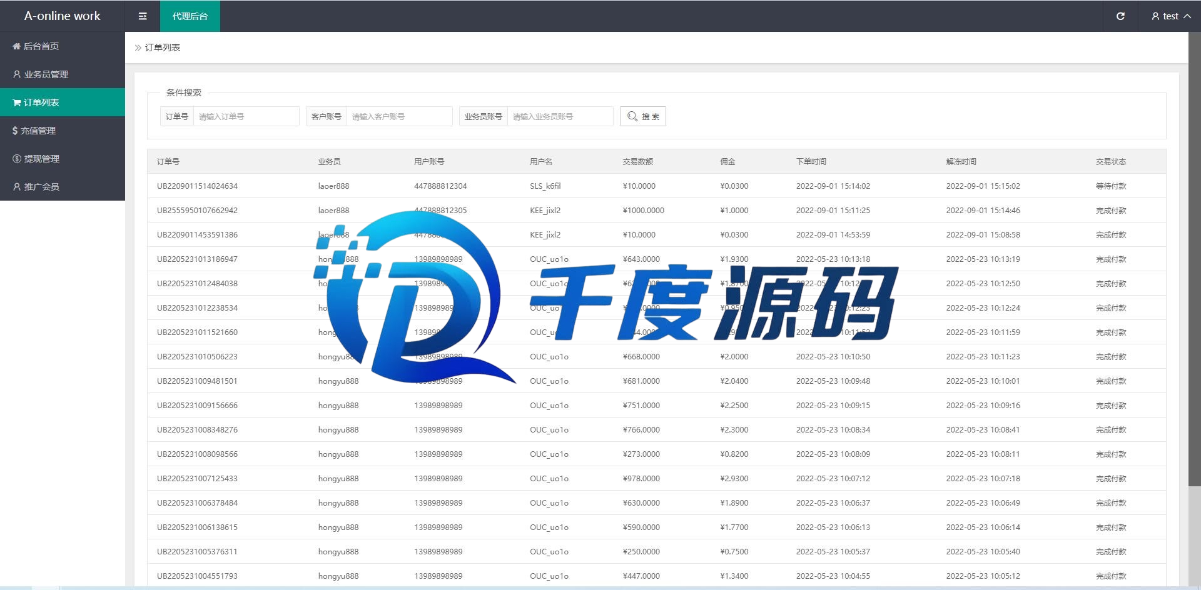
Task: Click the amount ¥668.0000
Action: [641, 356]
